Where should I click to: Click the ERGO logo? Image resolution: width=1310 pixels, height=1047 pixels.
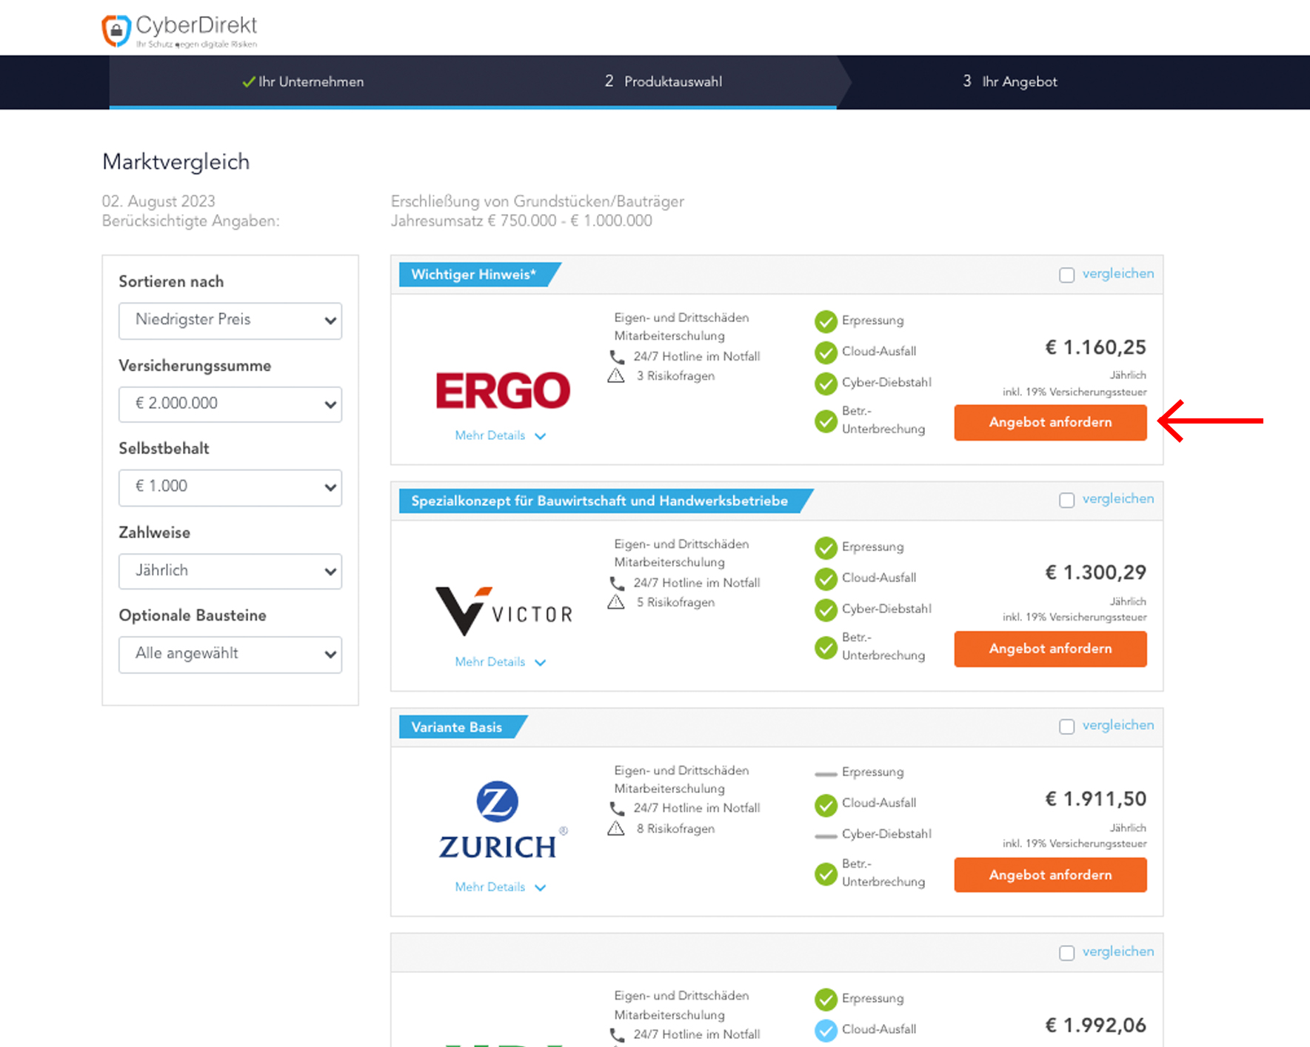(x=503, y=391)
